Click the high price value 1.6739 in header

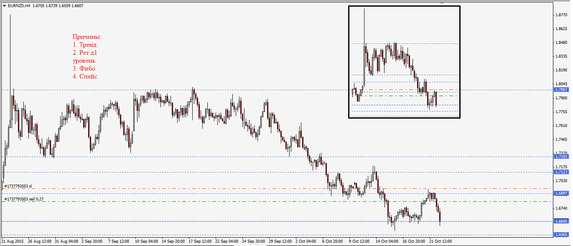51,6
